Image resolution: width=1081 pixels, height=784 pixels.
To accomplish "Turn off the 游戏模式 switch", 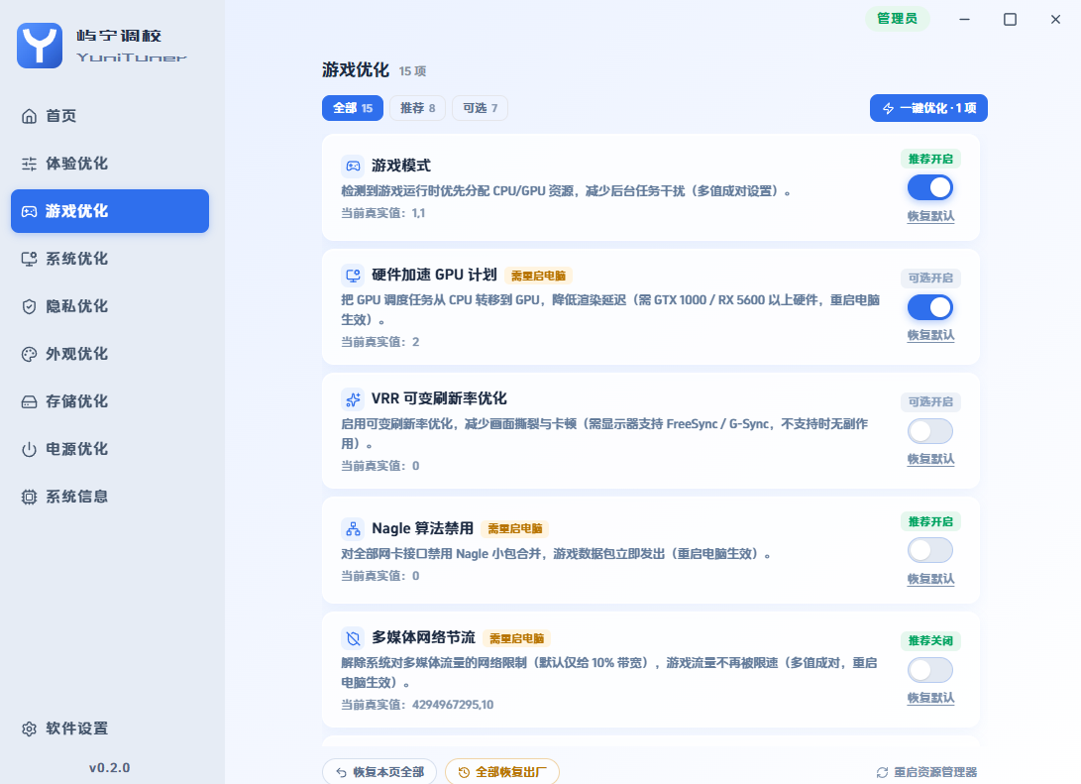I will coord(930,187).
